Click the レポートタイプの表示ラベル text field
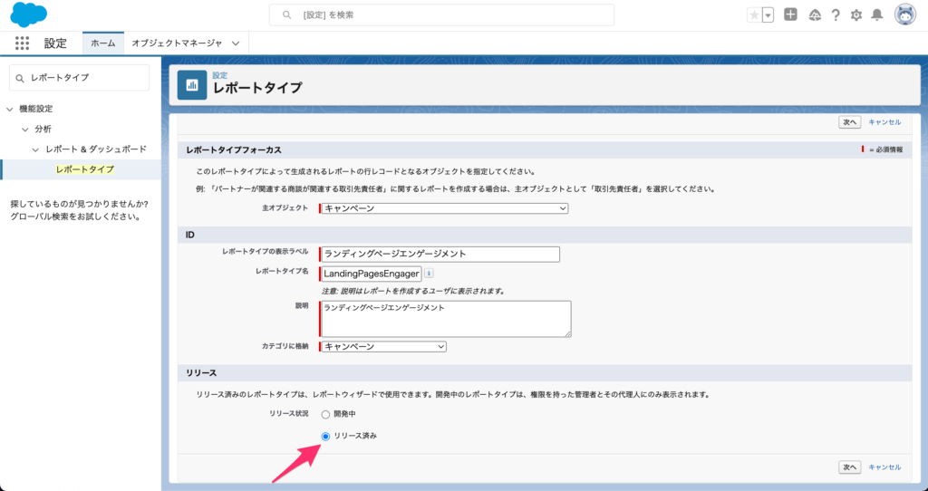Screen dimensions: 928x491 (x=440, y=255)
